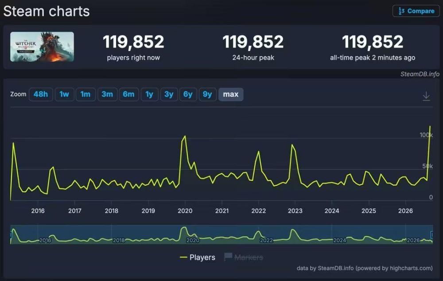Click the right navigator range handle
Screen dimensions: 443x281
431,234
